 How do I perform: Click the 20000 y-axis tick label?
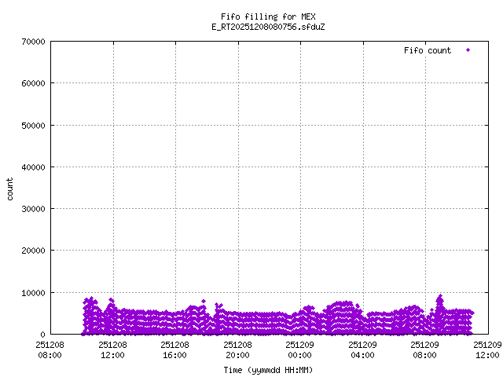click(x=31, y=251)
